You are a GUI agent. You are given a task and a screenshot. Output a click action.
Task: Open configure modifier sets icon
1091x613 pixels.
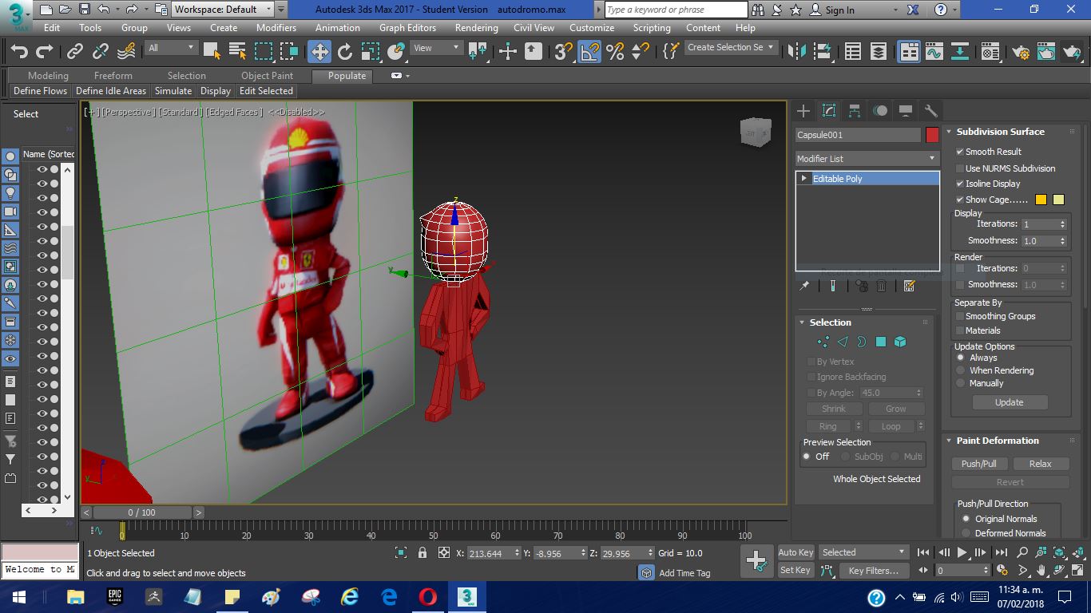909,286
